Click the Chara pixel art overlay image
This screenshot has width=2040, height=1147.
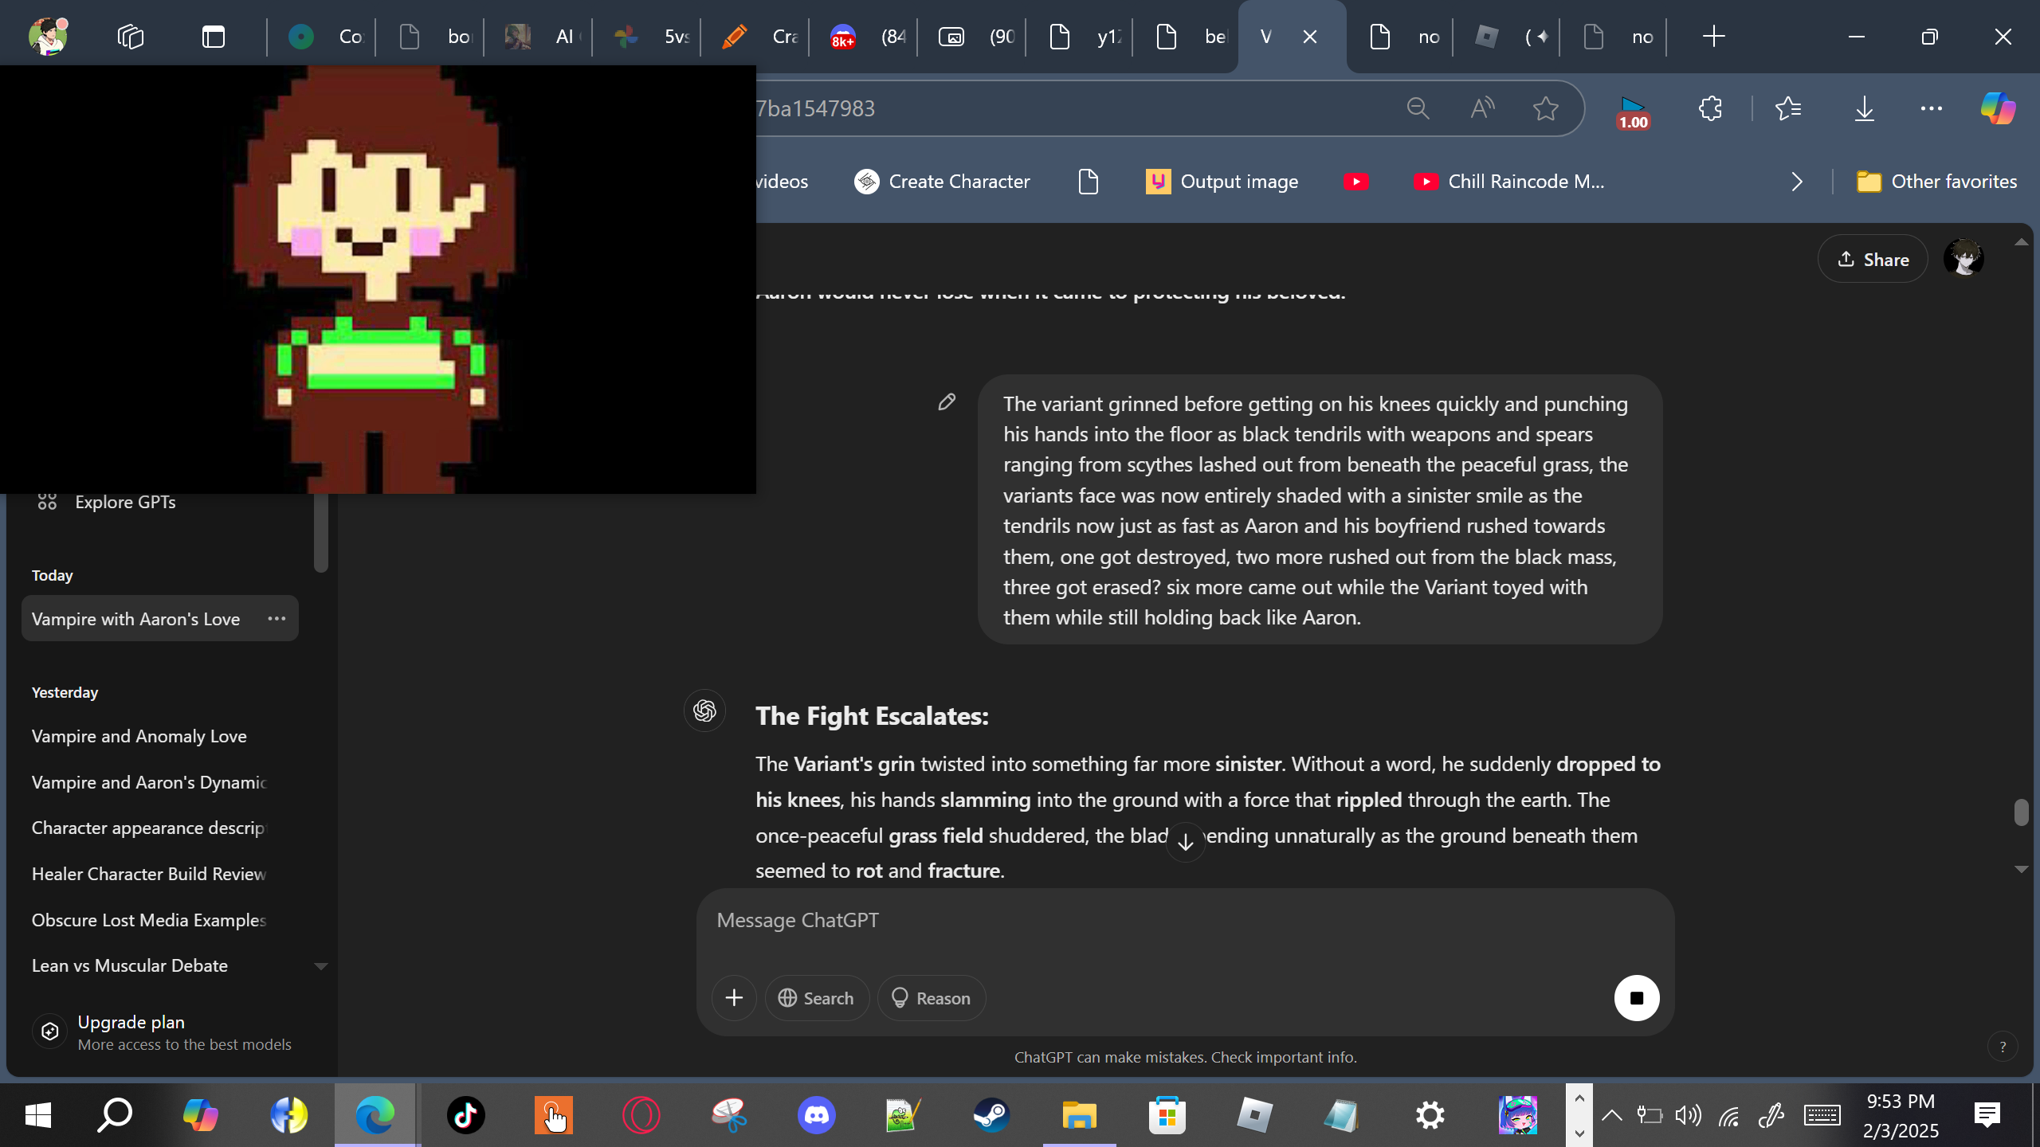pos(378,279)
